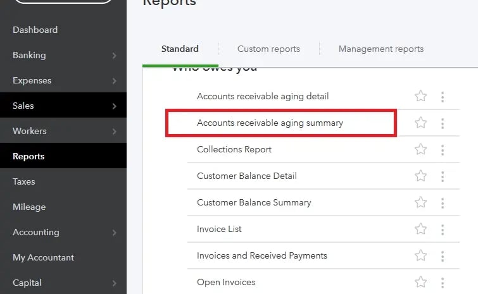Mark Collections Report as favorite
Screen dimensions: 478x294
[x=420, y=149]
